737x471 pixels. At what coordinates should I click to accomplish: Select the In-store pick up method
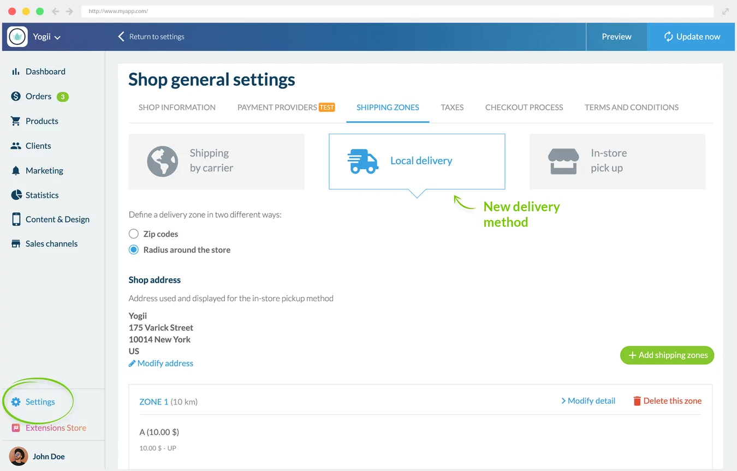617,160
